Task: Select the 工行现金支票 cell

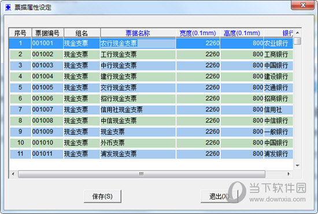Action: (138, 54)
